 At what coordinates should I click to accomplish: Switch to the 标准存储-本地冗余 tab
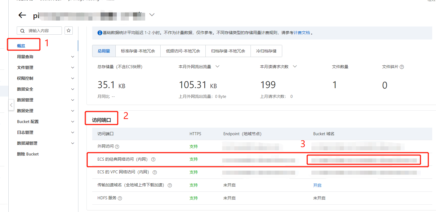pyautogui.click(x=138, y=51)
